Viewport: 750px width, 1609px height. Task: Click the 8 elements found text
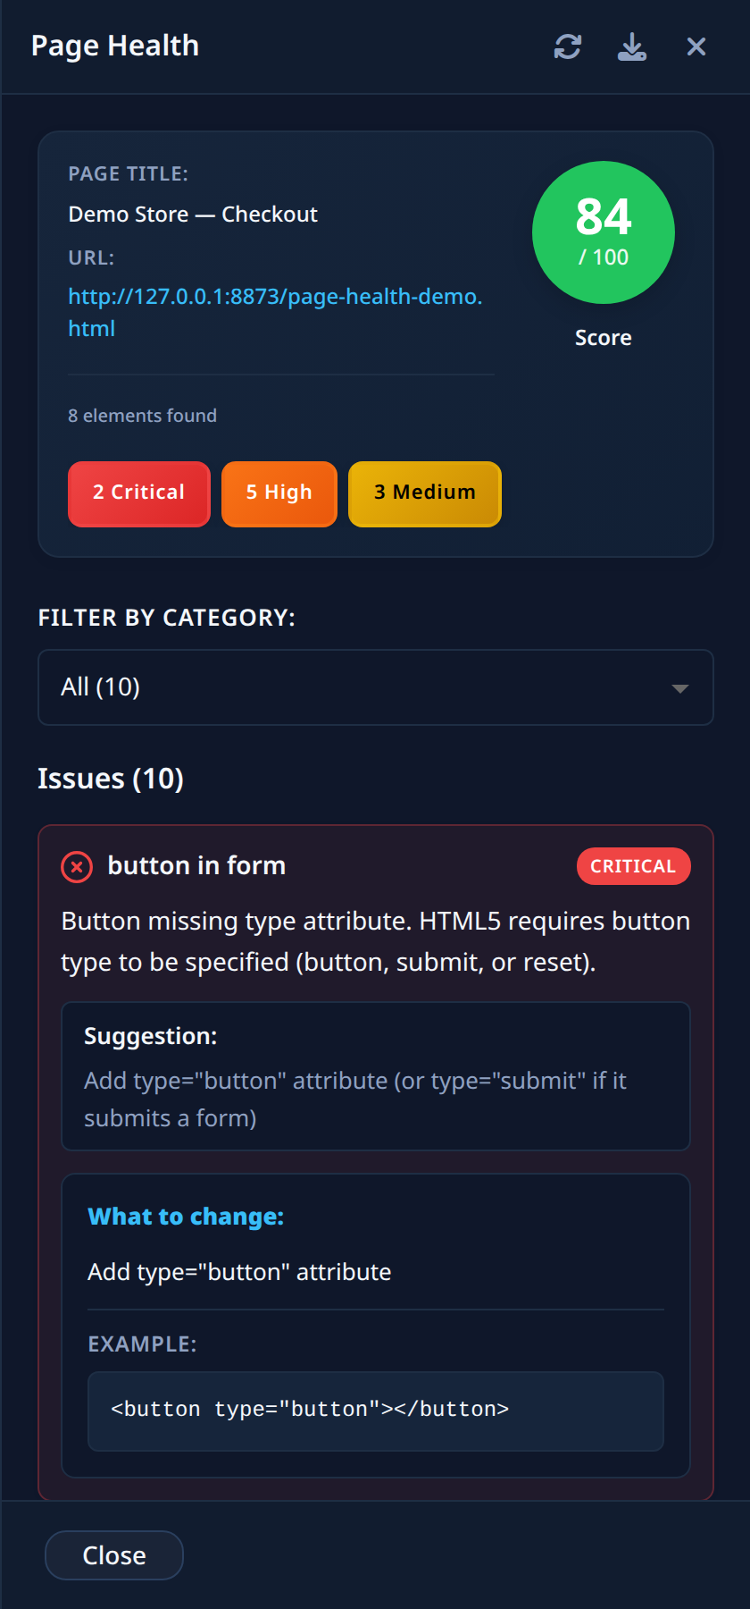(143, 416)
